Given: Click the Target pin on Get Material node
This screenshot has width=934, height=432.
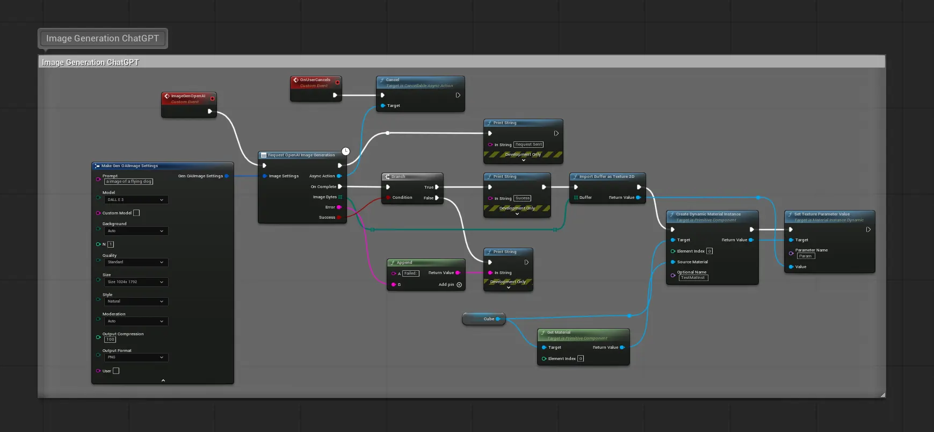Looking at the screenshot, I should tap(544, 347).
